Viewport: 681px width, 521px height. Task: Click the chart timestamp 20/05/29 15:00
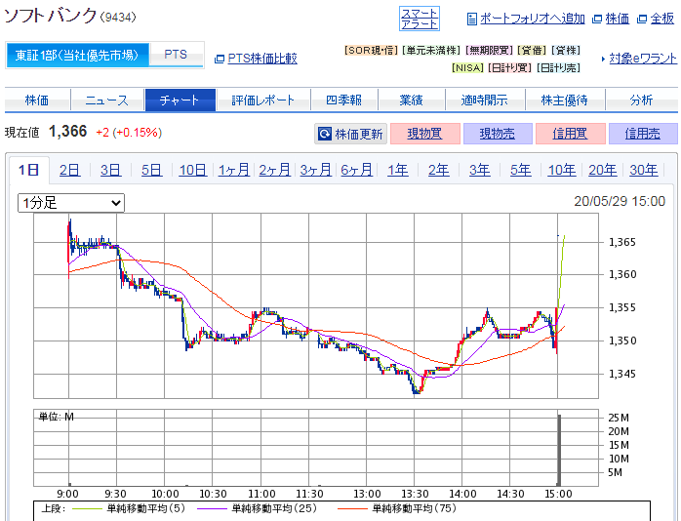pos(620,201)
